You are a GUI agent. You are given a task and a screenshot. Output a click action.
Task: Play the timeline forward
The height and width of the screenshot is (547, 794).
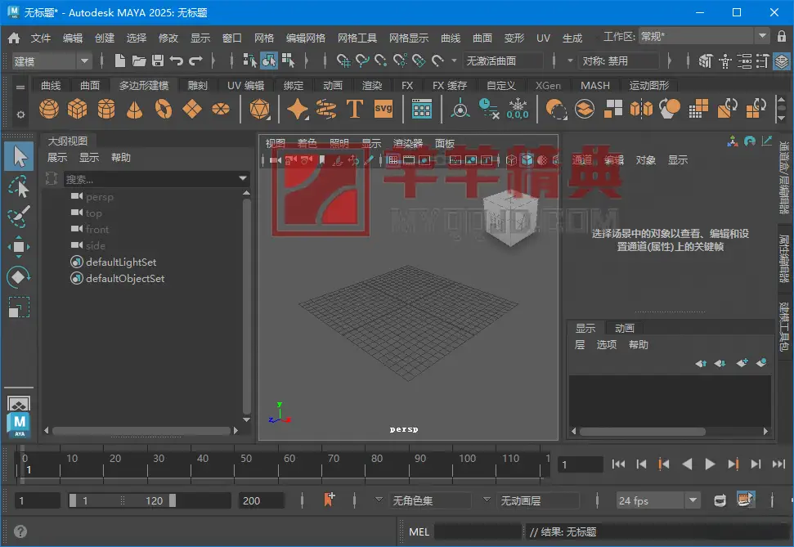[x=710, y=464]
